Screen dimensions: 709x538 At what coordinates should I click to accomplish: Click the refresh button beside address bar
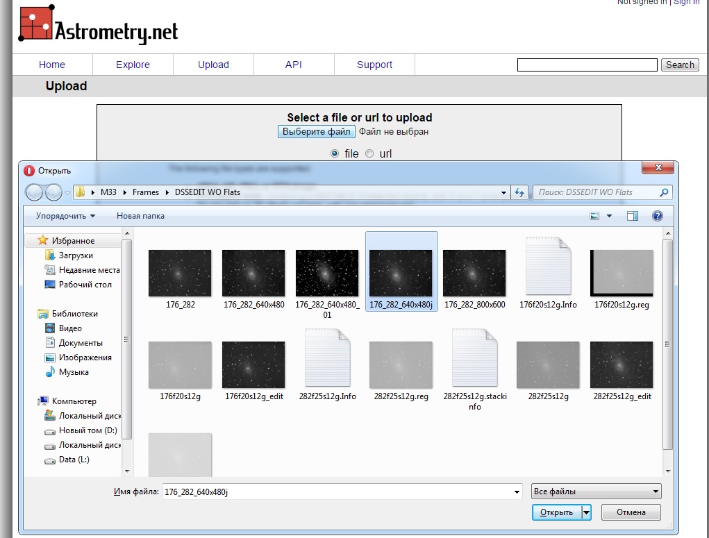tap(519, 192)
